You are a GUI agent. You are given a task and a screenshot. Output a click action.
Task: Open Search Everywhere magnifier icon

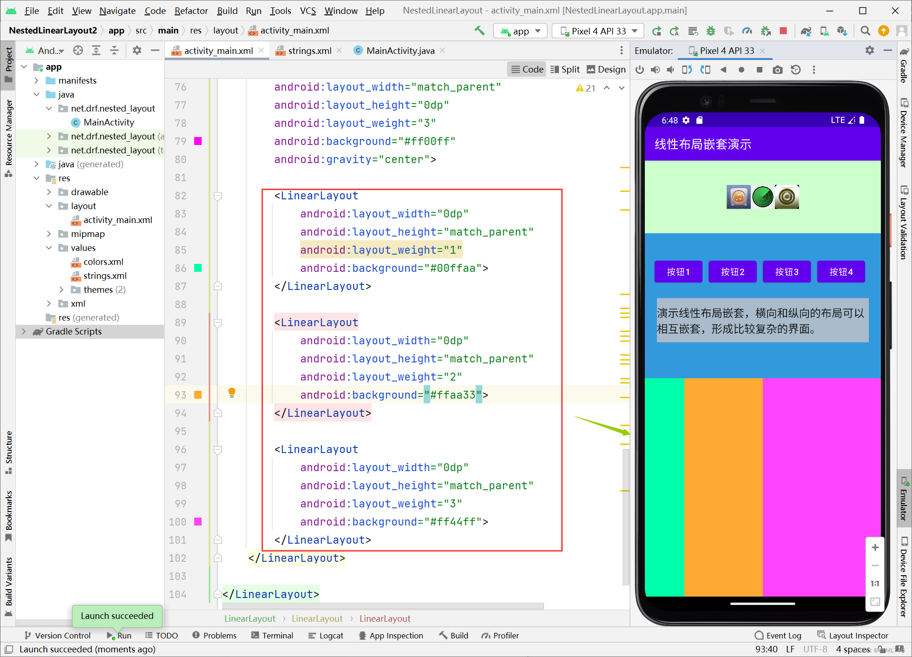tap(865, 31)
